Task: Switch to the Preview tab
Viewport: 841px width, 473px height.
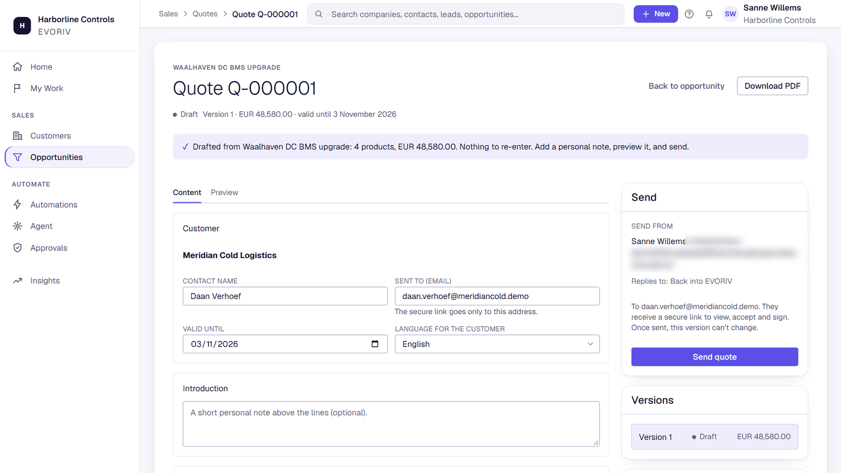Action: click(x=224, y=192)
